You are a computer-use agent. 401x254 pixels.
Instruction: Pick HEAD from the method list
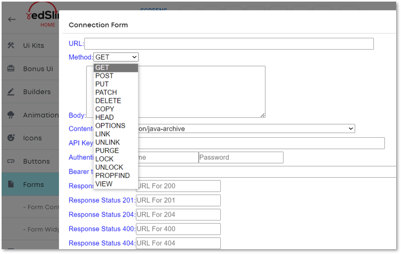(x=116, y=117)
